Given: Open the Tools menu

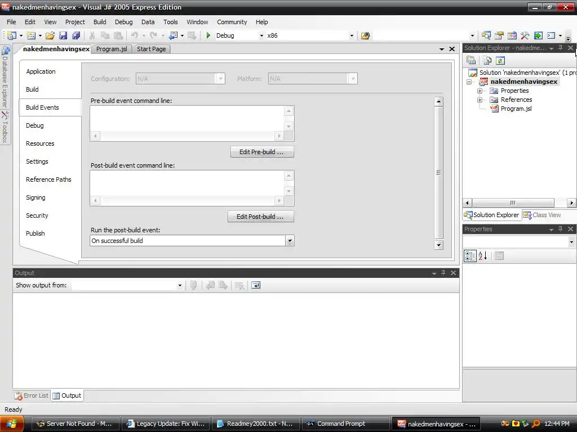Looking at the screenshot, I should tap(171, 22).
